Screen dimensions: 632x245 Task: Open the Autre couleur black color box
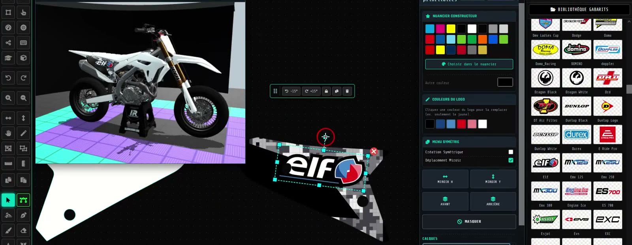pos(505,82)
